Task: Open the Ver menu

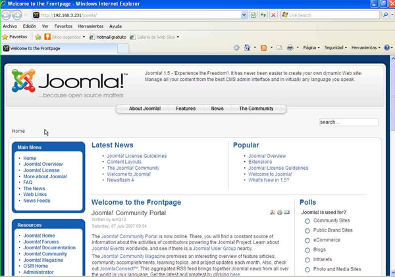Action: click(x=45, y=26)
